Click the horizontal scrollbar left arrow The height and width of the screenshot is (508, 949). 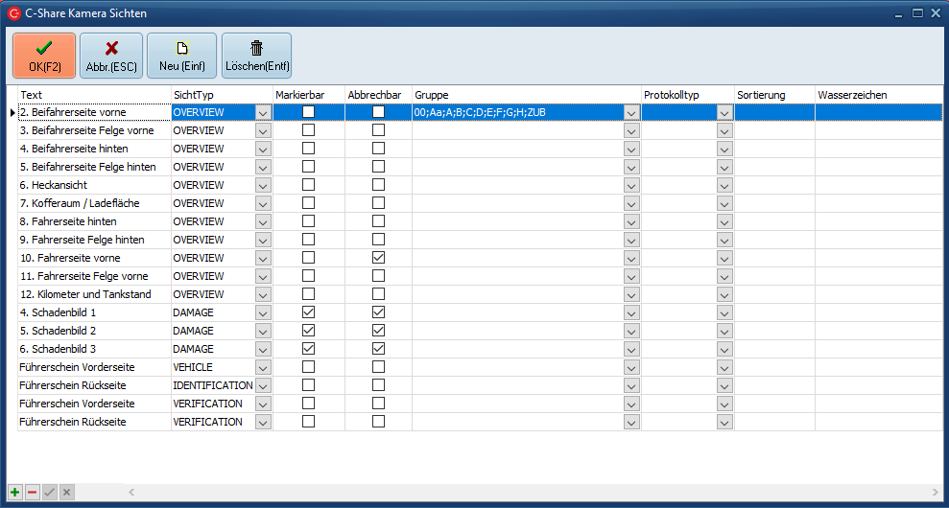(132, 492)
